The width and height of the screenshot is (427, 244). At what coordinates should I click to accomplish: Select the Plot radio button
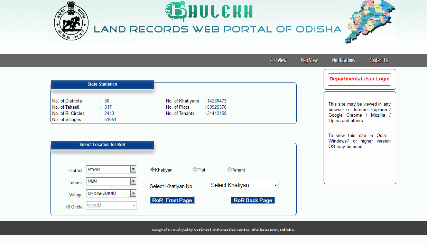(195, 169)
